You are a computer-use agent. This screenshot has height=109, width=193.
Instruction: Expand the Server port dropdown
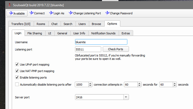coord(126,97)
